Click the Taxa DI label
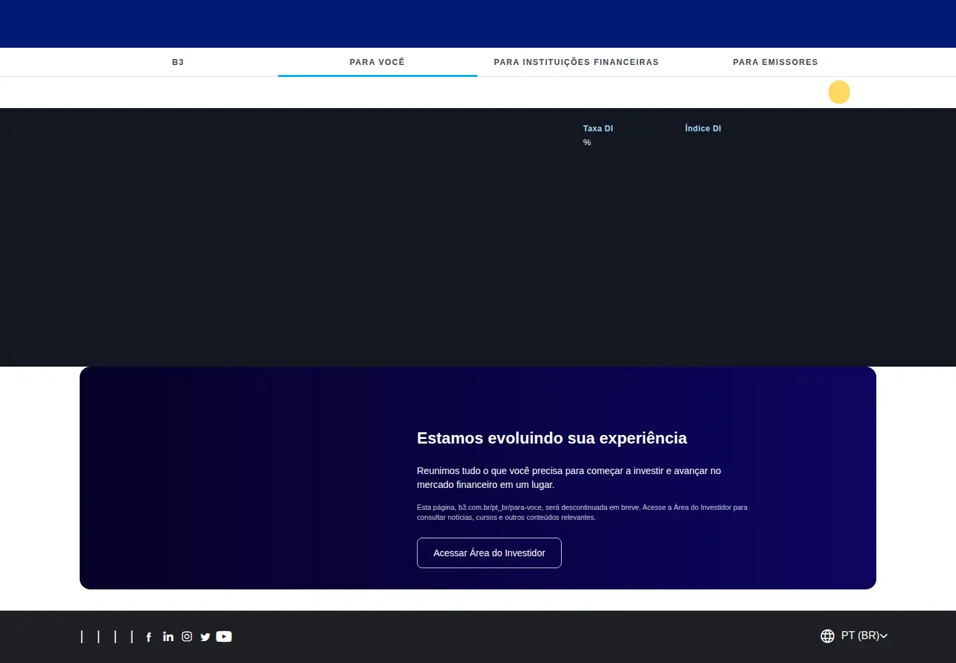 click(598, 129)
